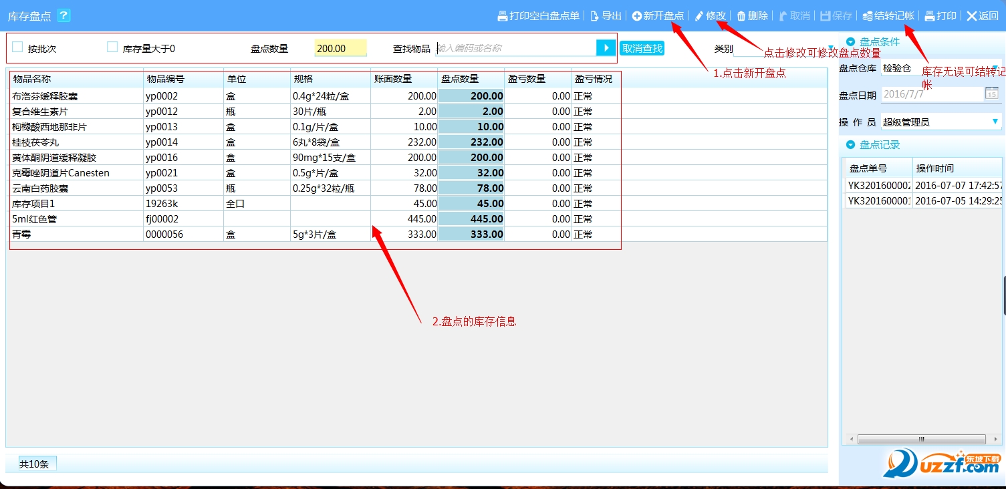The width and height of the screenshot is (1006, 489).
Task: Select the 5ml红色管 row
Action: (x=418, y=219)
